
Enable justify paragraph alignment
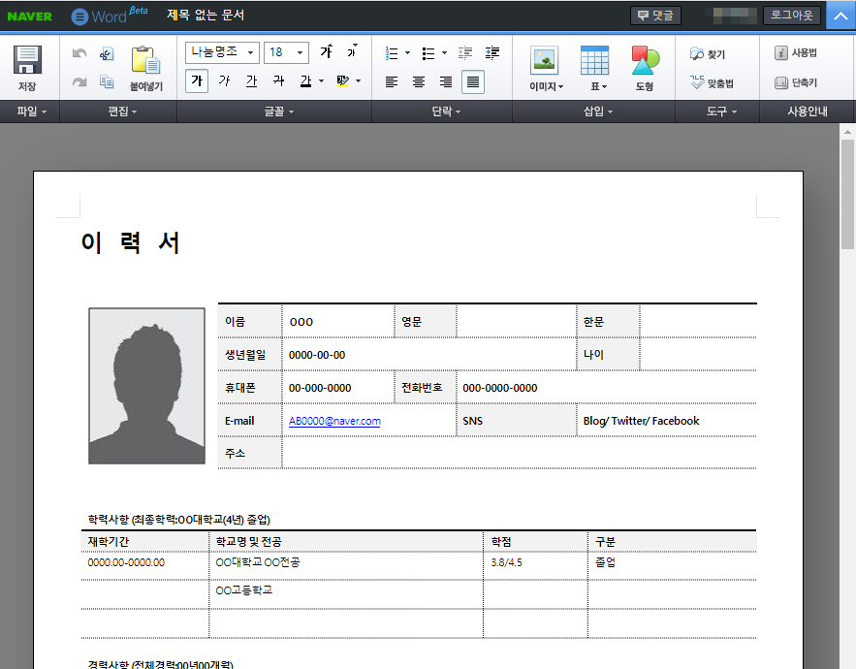[x=473, y=82]
